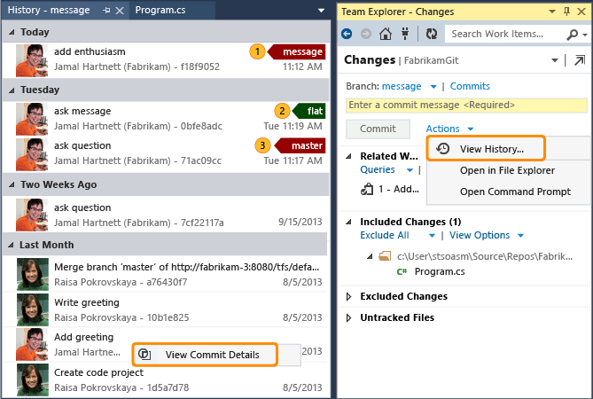Open the message branch dropdown
The height and width of the screenshot is (399, 593).
point(433,87)
